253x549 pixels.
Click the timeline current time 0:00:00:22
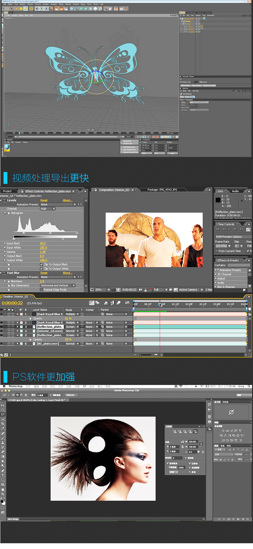point(12,303)
